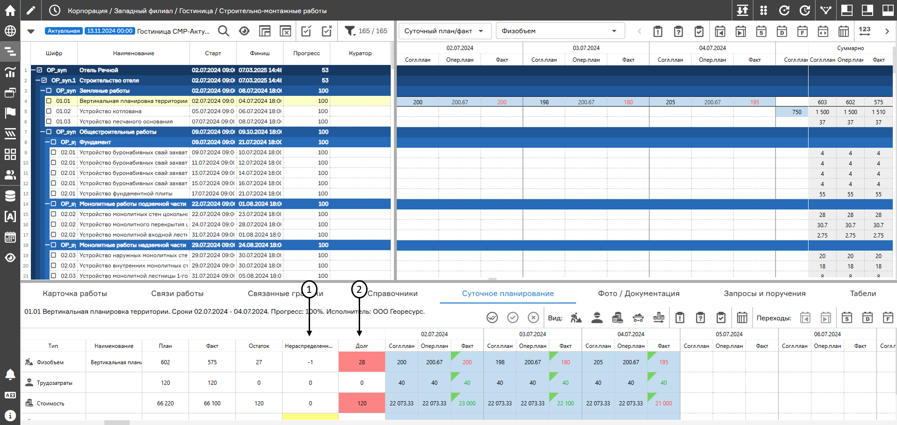Check Устройство монолитной входной лестницы checkbox
Screen dimensions: 897x425
53,234
